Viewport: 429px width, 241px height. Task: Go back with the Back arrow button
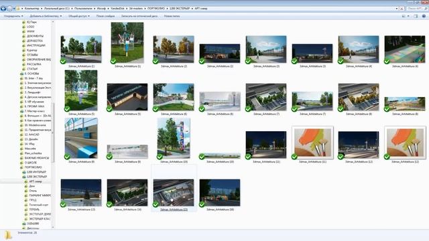pos(3,9)
